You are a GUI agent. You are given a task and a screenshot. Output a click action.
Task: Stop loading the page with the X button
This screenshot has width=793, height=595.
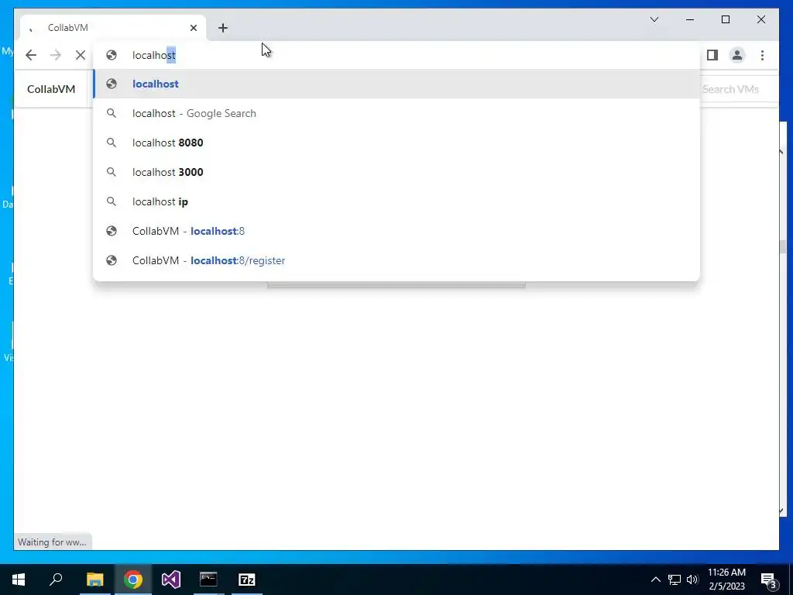click(80, 55)
